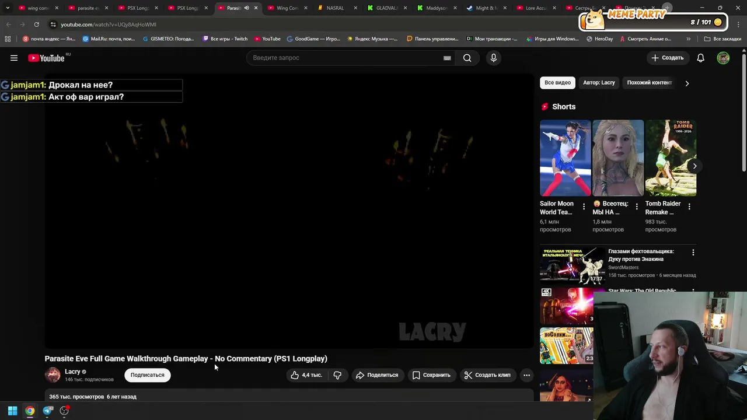Start voice search with microphone icon
Viewport: 747px width, 420px height.
pyautogui.click(x=494, y=58)
